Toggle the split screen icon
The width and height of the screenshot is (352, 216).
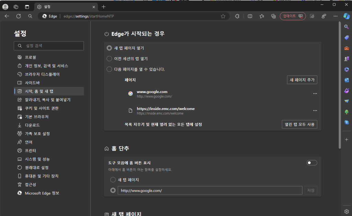click(x=250, y=16)
